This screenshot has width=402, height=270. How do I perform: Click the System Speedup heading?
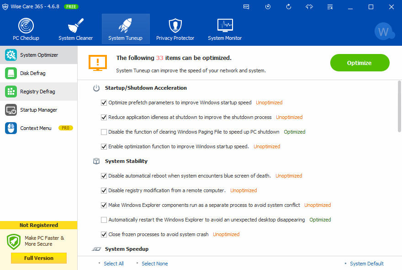pyautogui.click(x=127, y=249)
